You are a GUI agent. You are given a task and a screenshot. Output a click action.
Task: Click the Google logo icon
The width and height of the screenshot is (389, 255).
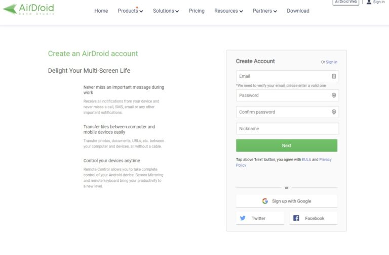pyautogui.click(x=265, y=201)
